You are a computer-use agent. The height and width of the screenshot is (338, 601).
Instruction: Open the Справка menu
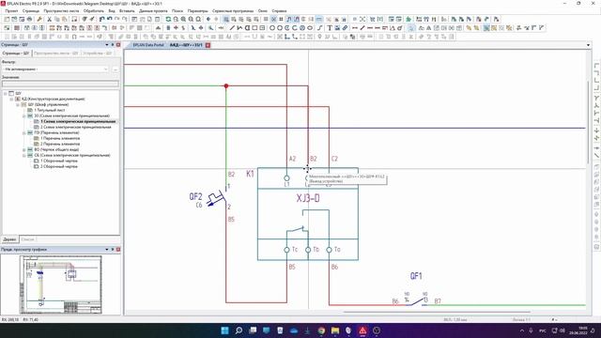[x=279, y=11]
